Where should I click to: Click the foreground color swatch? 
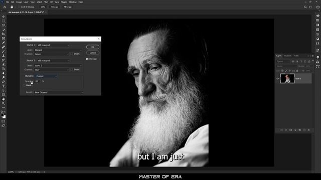(2, 115)
